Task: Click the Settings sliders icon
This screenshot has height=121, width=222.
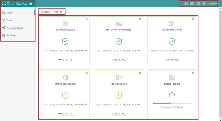Action: 3,35
